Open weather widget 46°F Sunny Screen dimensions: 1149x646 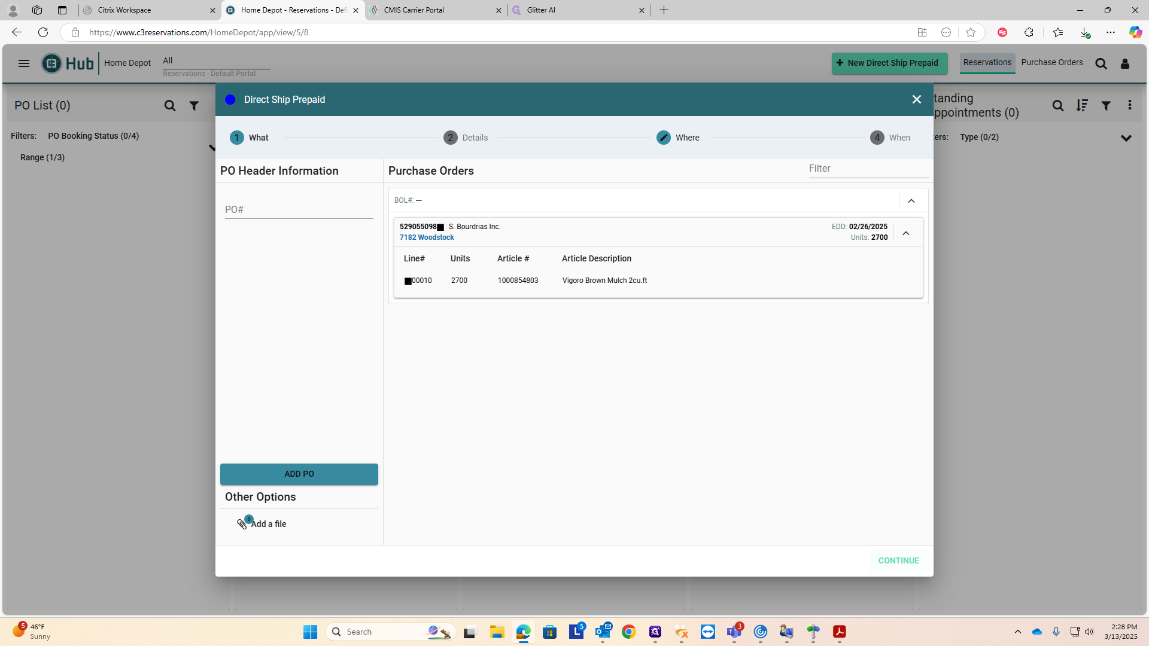click(x=32, y=632)
